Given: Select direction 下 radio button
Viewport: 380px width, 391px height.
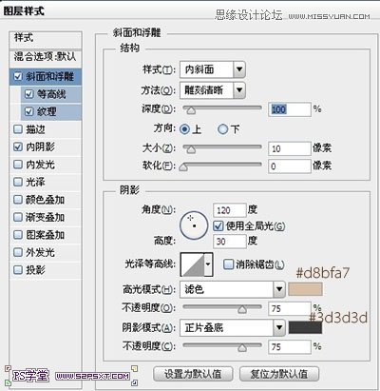Looking at the screenshot, I should pyautogui.click(x=222, y=129).
